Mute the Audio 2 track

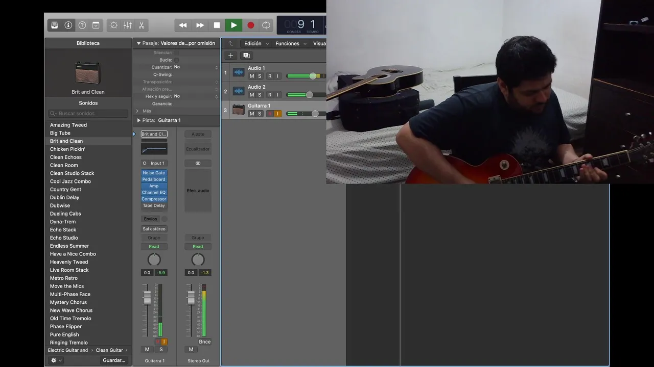(251, 95)
